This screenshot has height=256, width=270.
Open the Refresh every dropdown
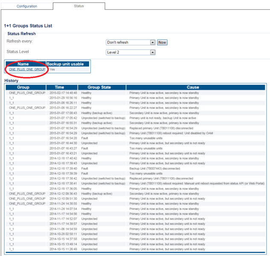tap(131, 42)
